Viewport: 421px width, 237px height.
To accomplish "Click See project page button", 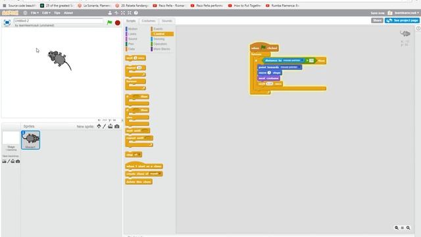I will coord(402,20).
